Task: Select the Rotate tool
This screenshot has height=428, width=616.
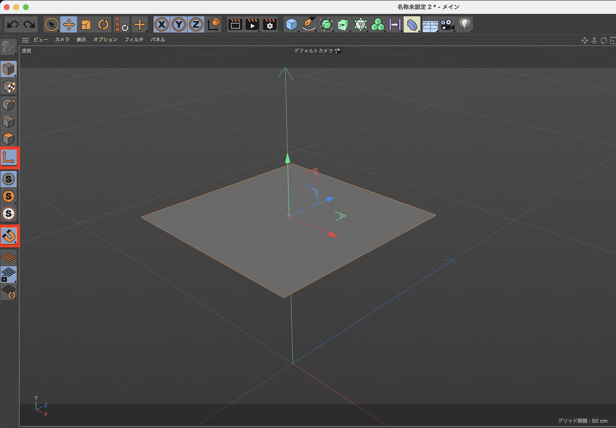Action: tap(103, 24)
